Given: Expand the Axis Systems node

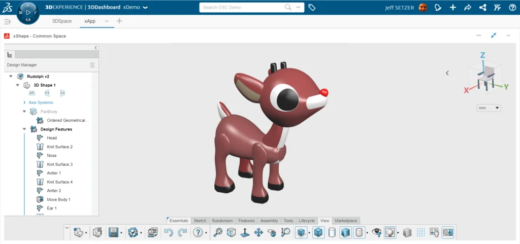Looking at the screenshot, I should 24,102.
